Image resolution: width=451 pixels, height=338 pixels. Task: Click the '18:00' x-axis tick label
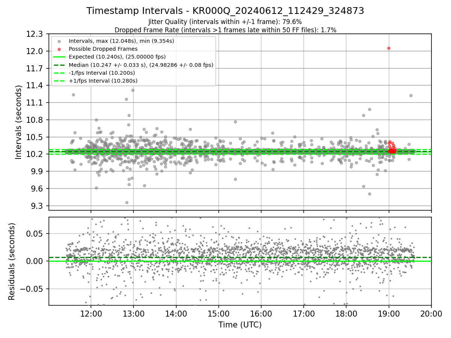346,314
